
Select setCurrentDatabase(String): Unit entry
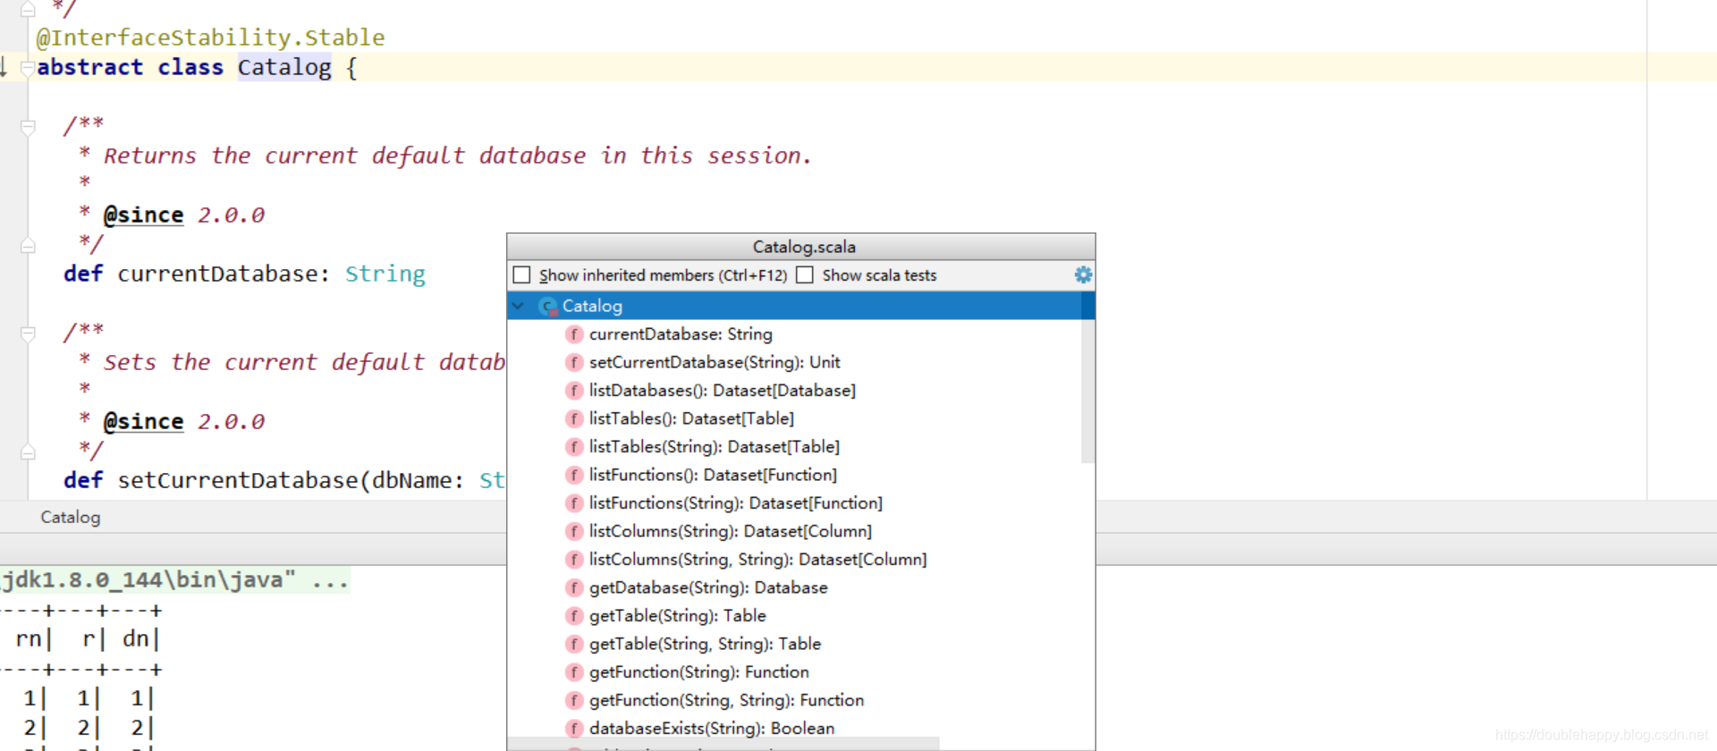point(715,362)
